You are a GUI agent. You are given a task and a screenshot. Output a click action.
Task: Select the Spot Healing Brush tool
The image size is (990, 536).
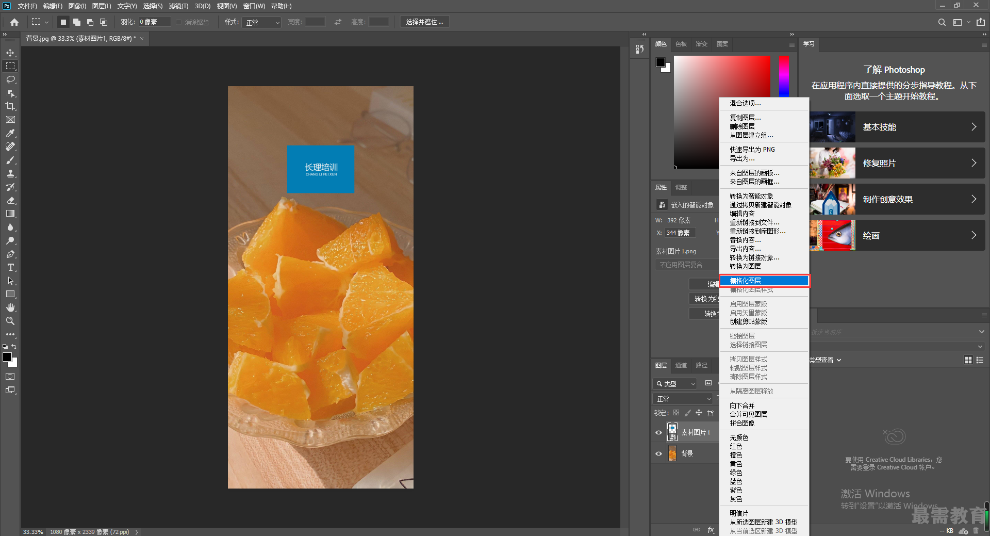(10, 147)
